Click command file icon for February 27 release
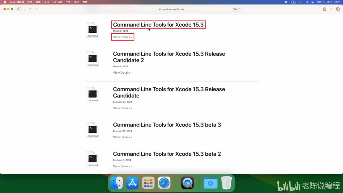The image size is (343, 193). 93,94
